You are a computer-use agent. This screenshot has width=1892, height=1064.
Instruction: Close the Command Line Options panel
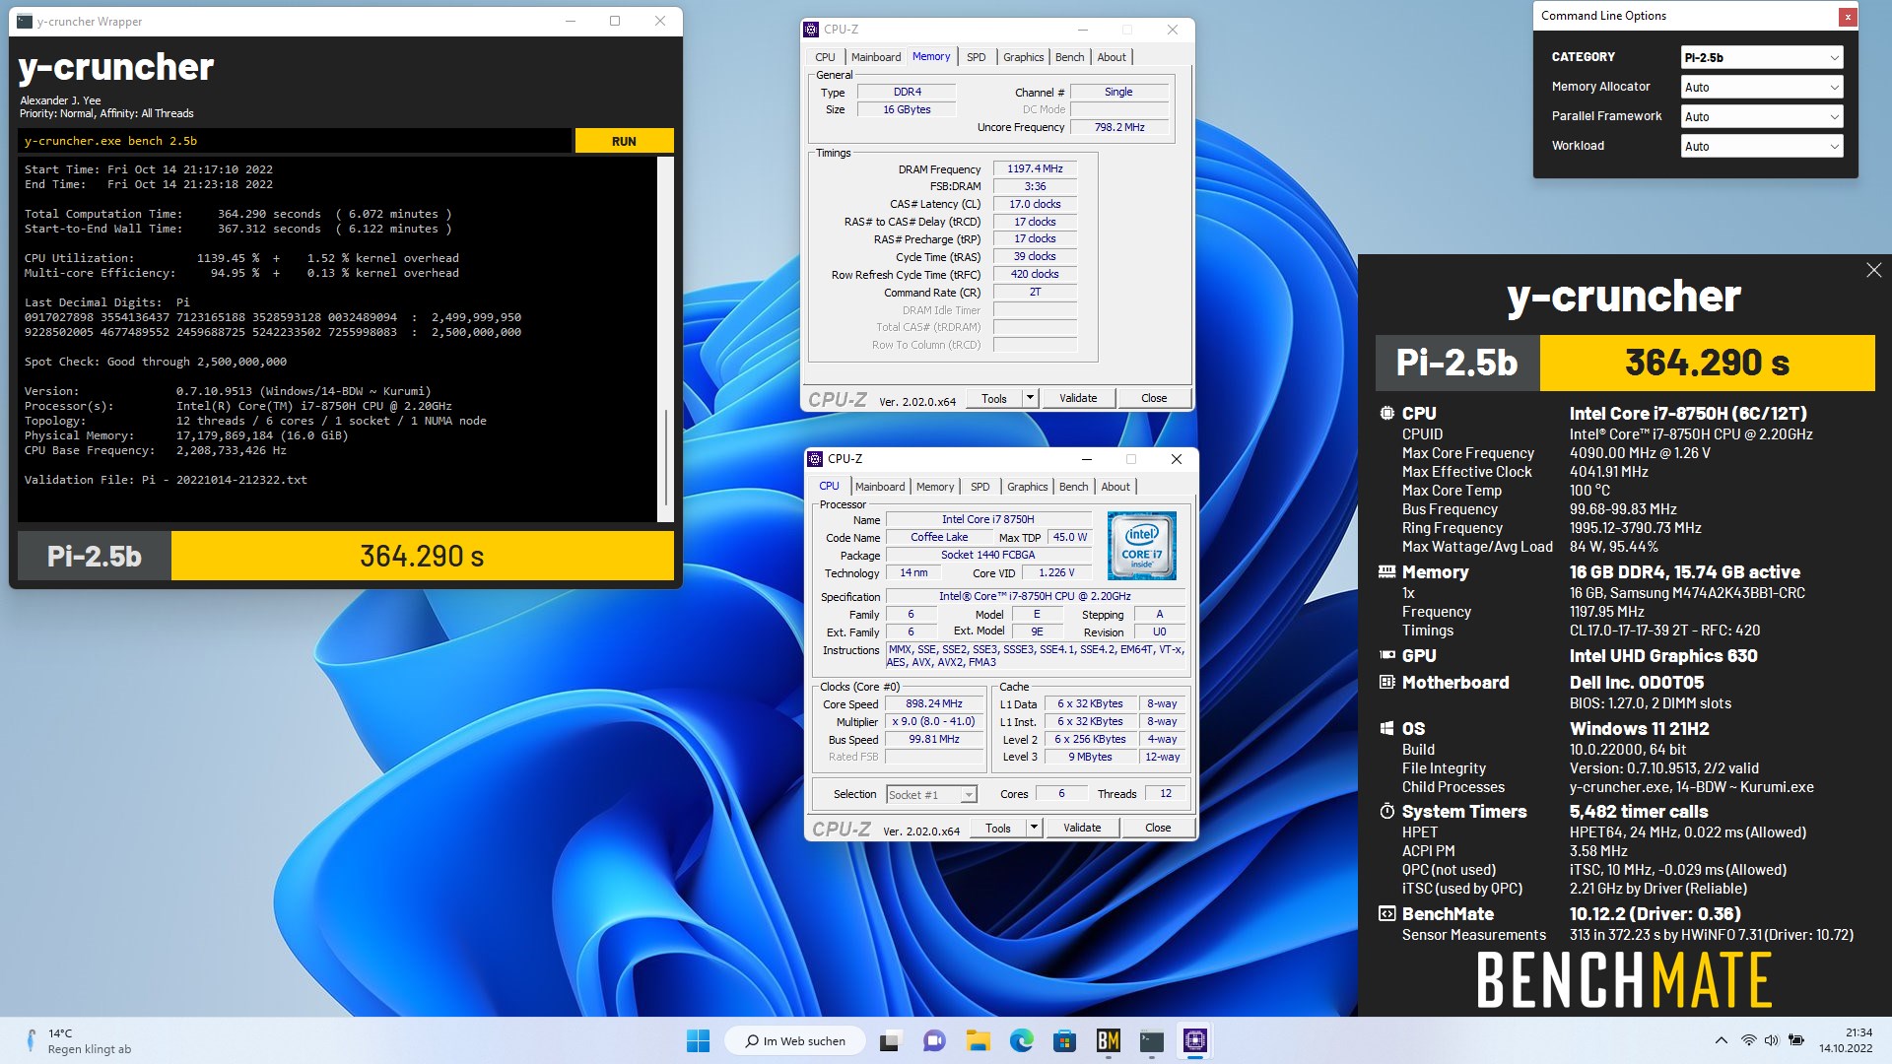tap(1848, 17)
